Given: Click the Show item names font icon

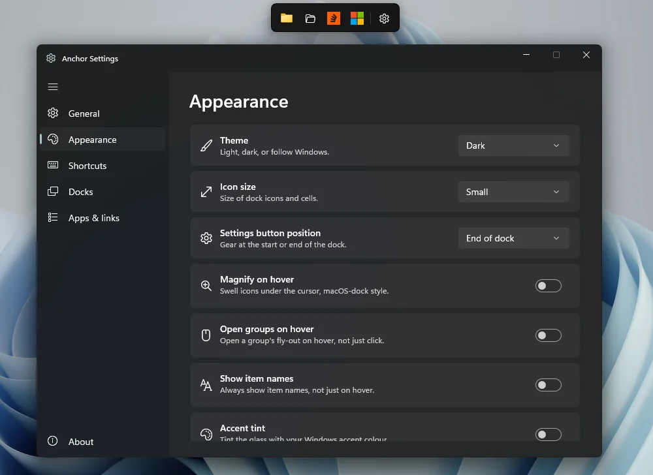Looking at the screenshot, I should (206, 385).
